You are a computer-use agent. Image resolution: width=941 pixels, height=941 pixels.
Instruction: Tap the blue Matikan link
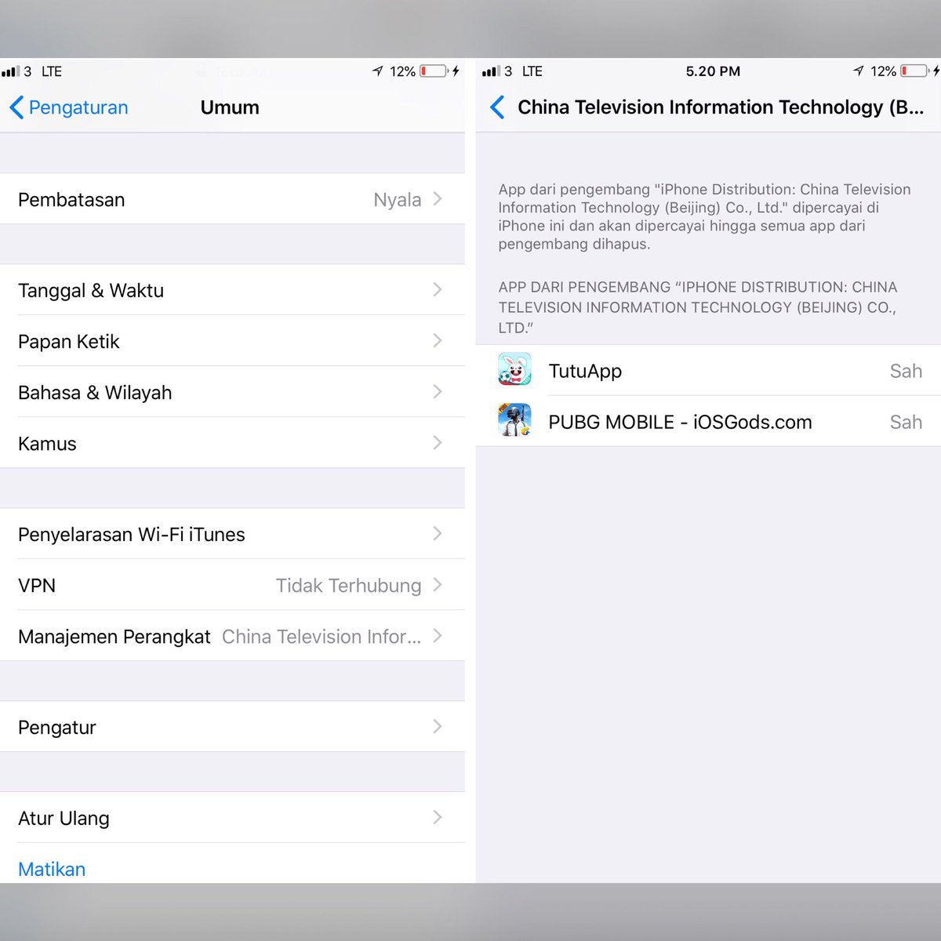52,869
